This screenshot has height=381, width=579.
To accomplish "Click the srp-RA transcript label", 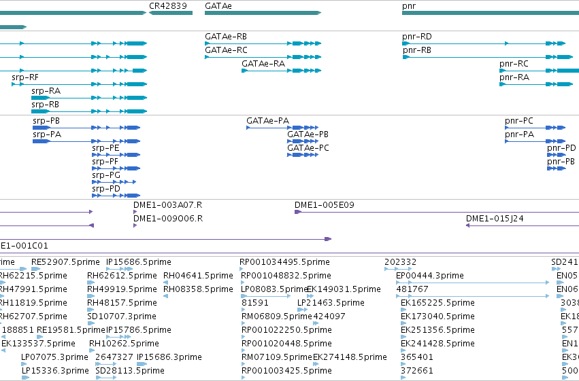I will 46,91.
